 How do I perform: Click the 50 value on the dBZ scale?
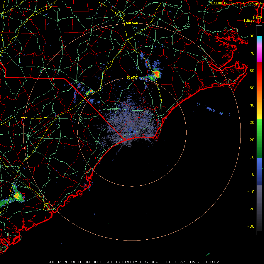click(252, 88)
